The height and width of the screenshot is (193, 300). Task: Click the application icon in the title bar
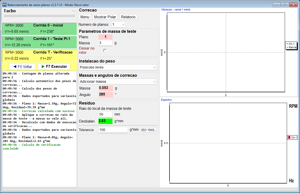pyautogui.click(x=4, y=5)
